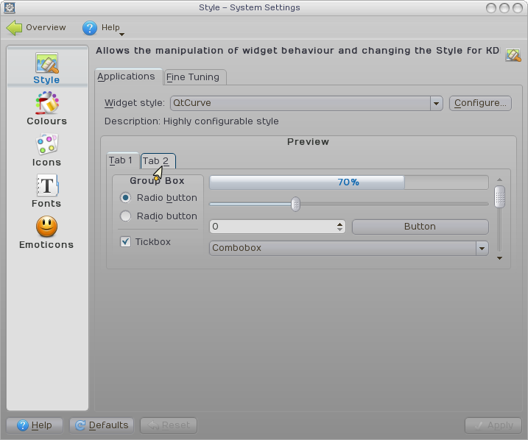Click the preview vertical scrollbar handle
The width and height of the screenshot is (528, 440).
click(x=500, y=196)
